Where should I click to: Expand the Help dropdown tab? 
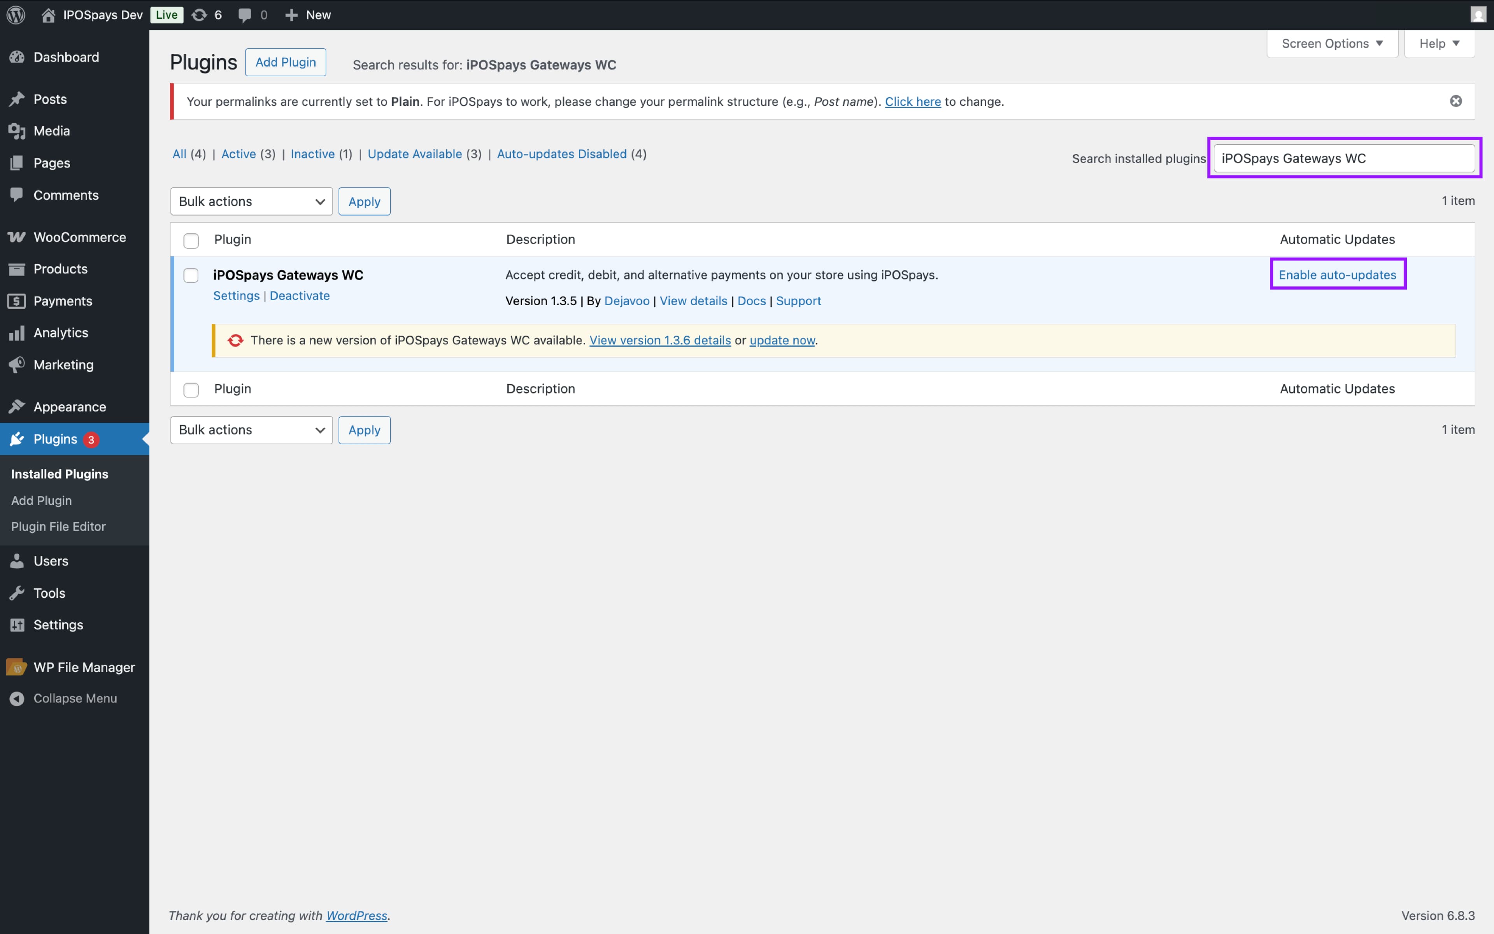click(x=1438, y=43)
